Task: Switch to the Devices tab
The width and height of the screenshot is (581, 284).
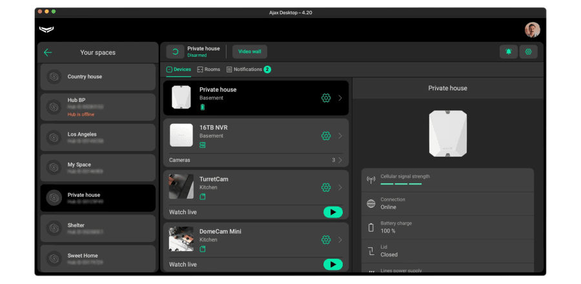Action: click(x=179, y=70)
